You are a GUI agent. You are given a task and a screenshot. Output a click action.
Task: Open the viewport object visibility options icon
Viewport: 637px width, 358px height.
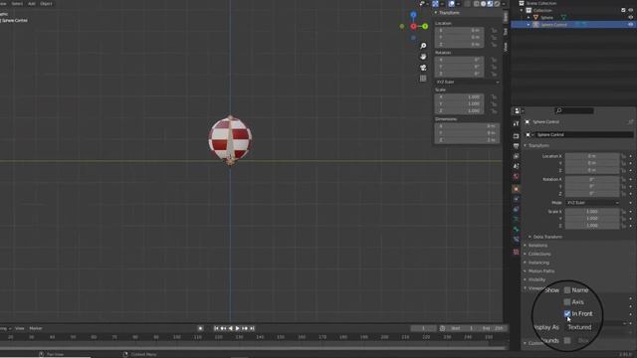pos(422,4)
